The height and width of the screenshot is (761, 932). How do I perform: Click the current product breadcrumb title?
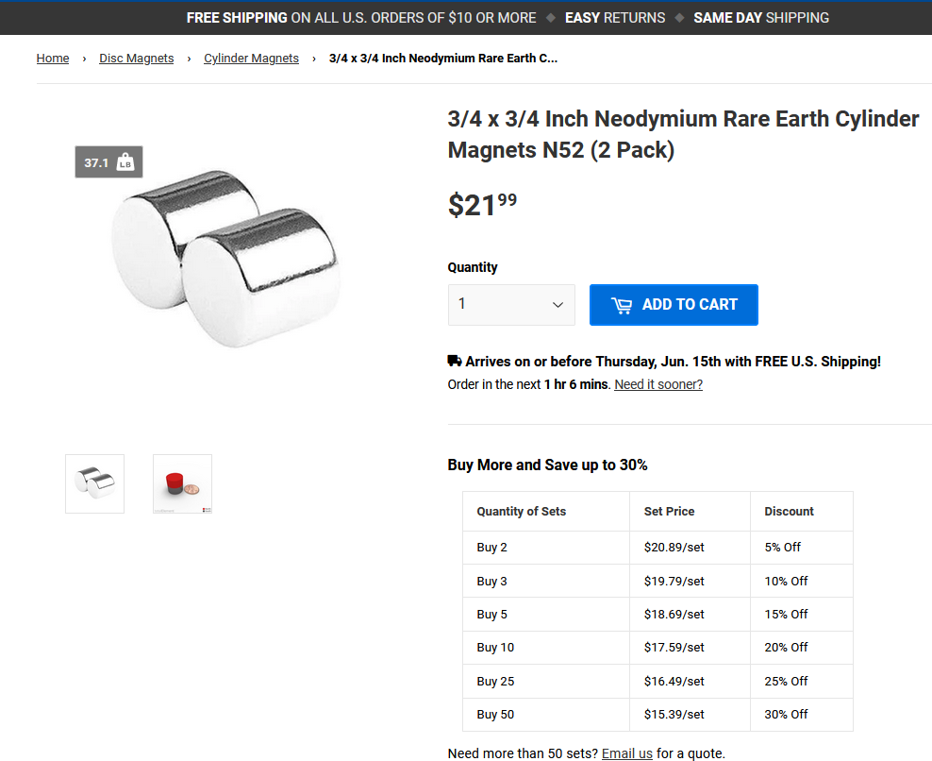tap(442, 59)
